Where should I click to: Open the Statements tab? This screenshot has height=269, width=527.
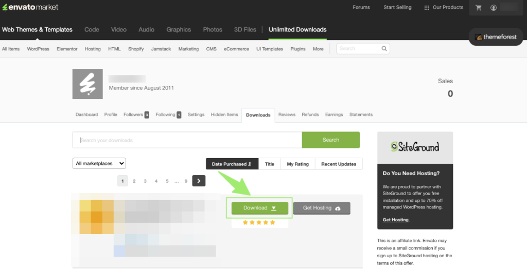[361, 114]
